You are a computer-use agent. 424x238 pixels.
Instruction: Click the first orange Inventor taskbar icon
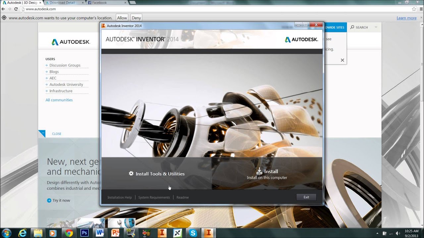[x=162, y=233]
